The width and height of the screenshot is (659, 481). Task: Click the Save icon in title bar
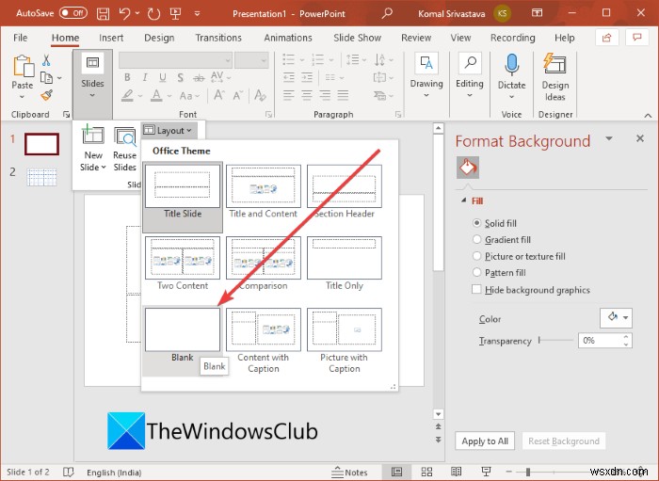103,13
